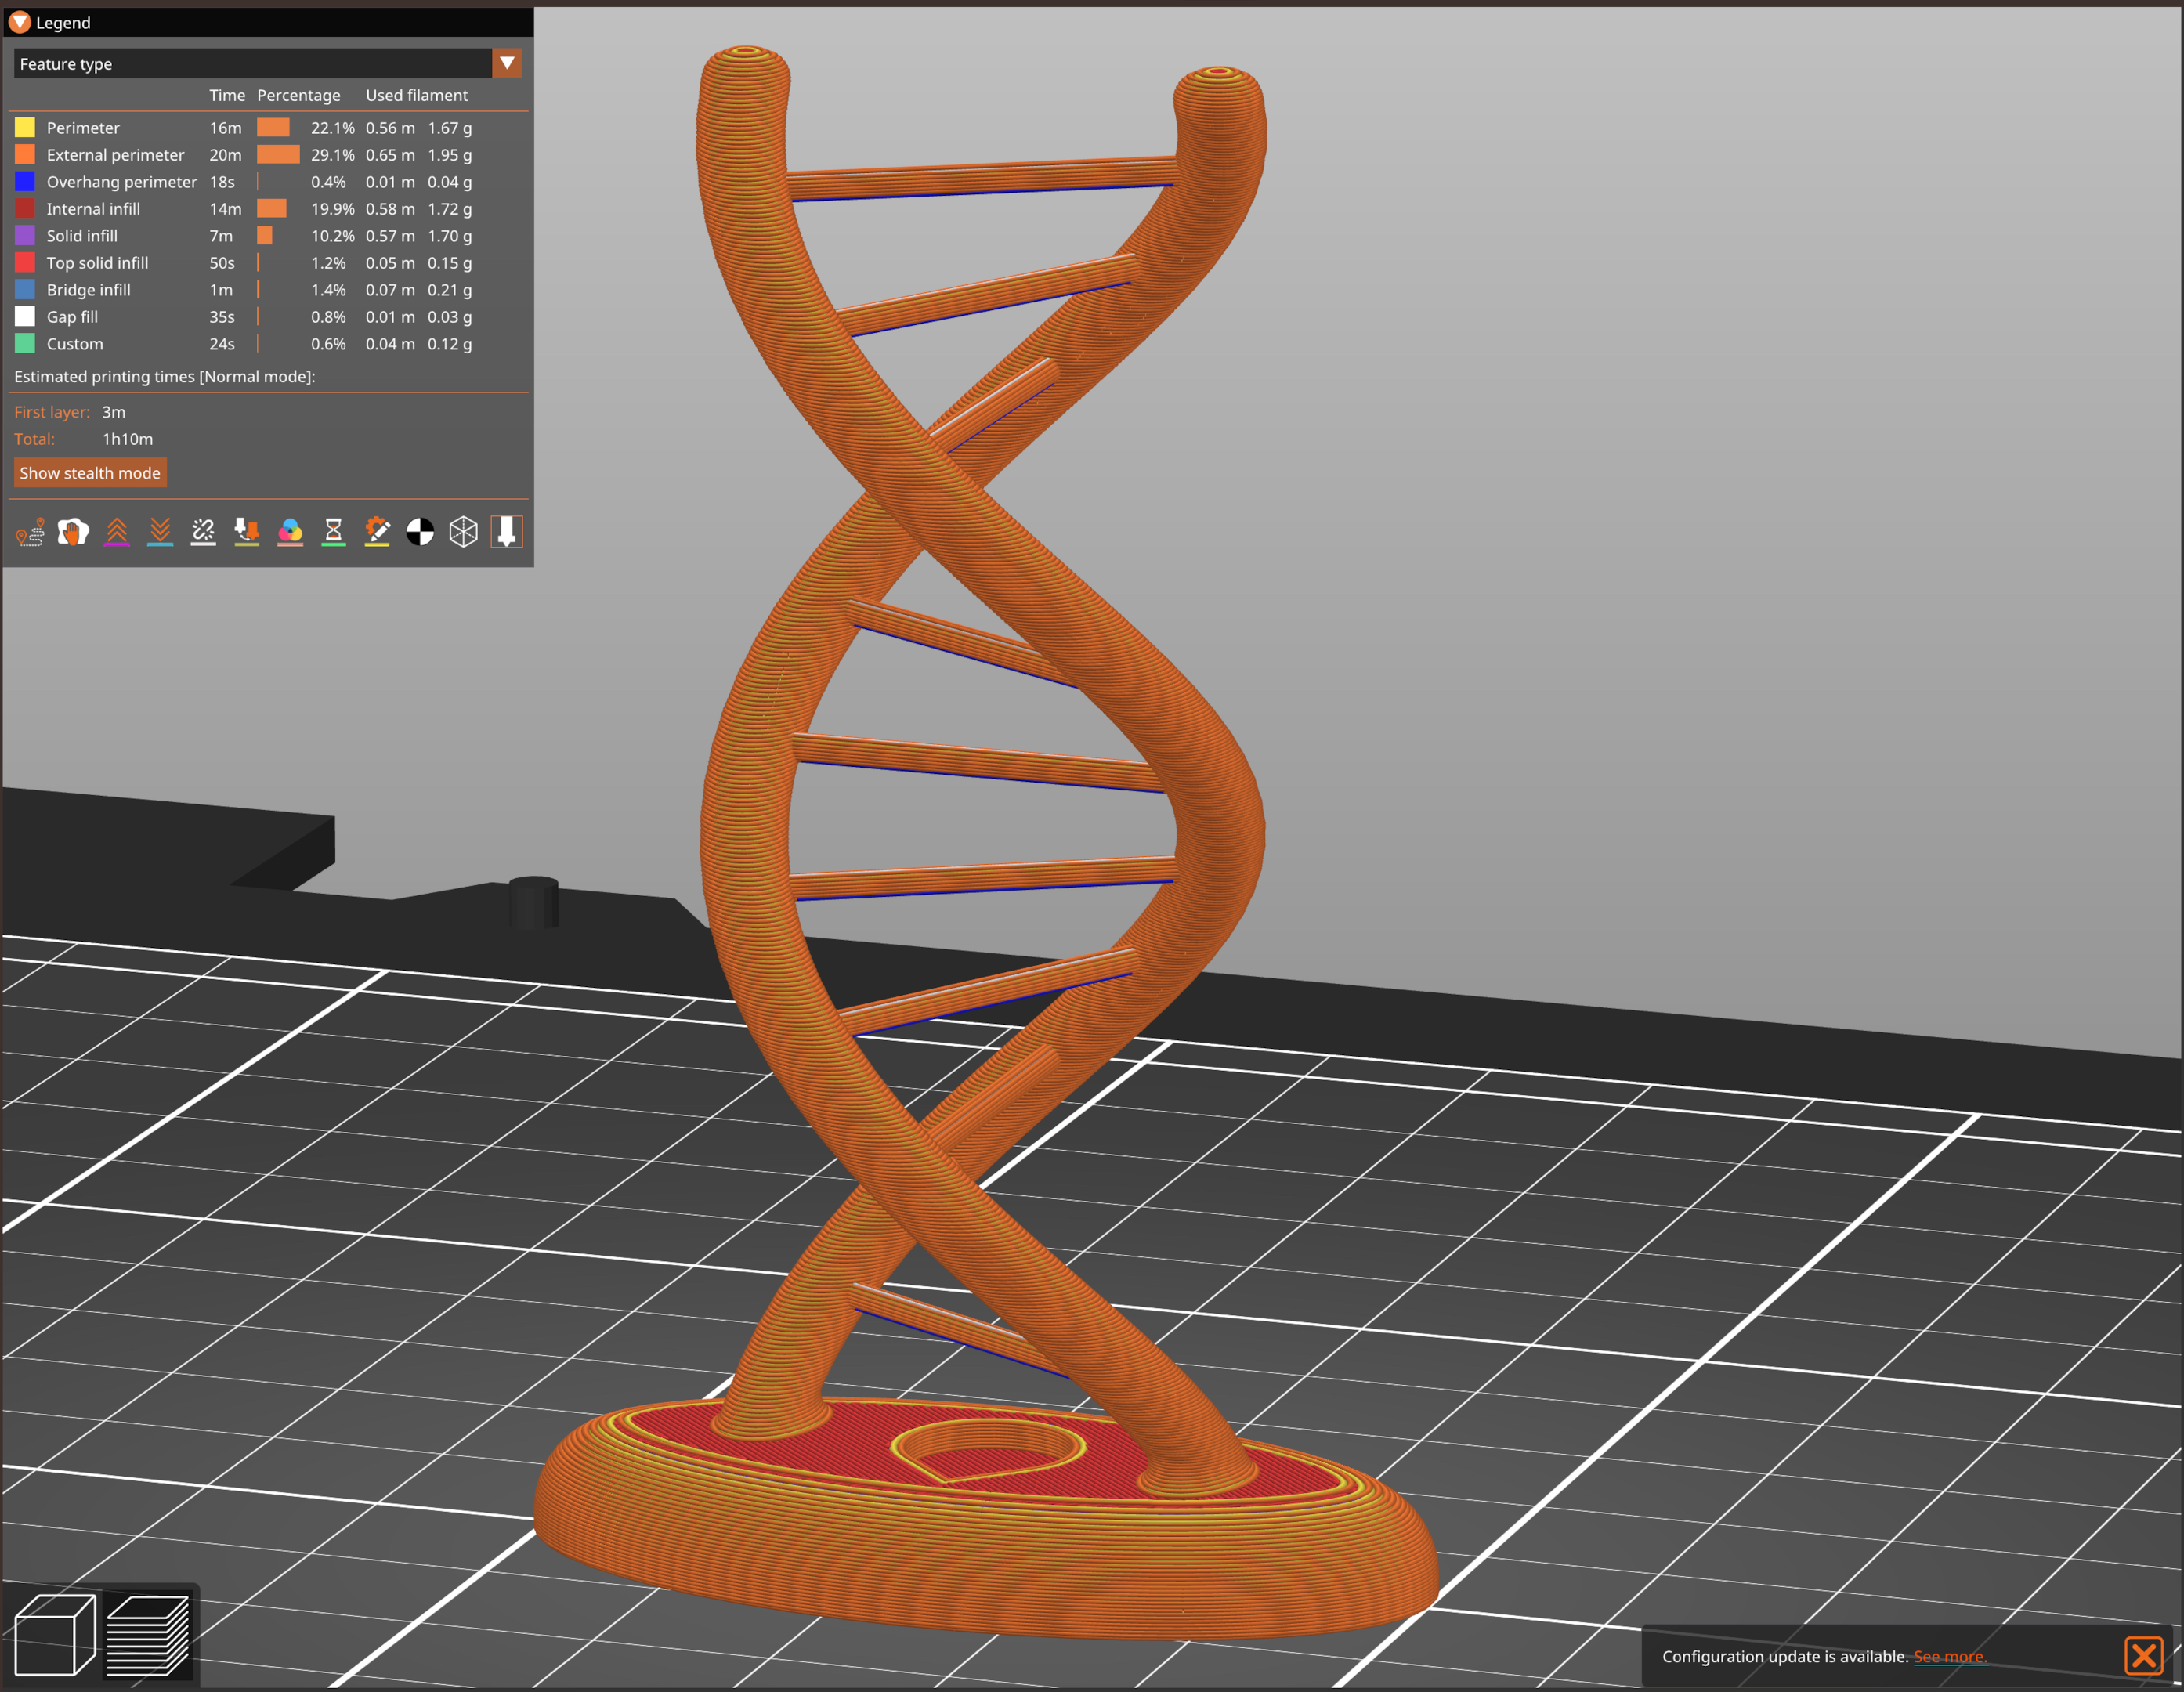Show center of mass indicator
Image resolution: width=2184 pixels, height=1692 pixels.
coord(420,531)
